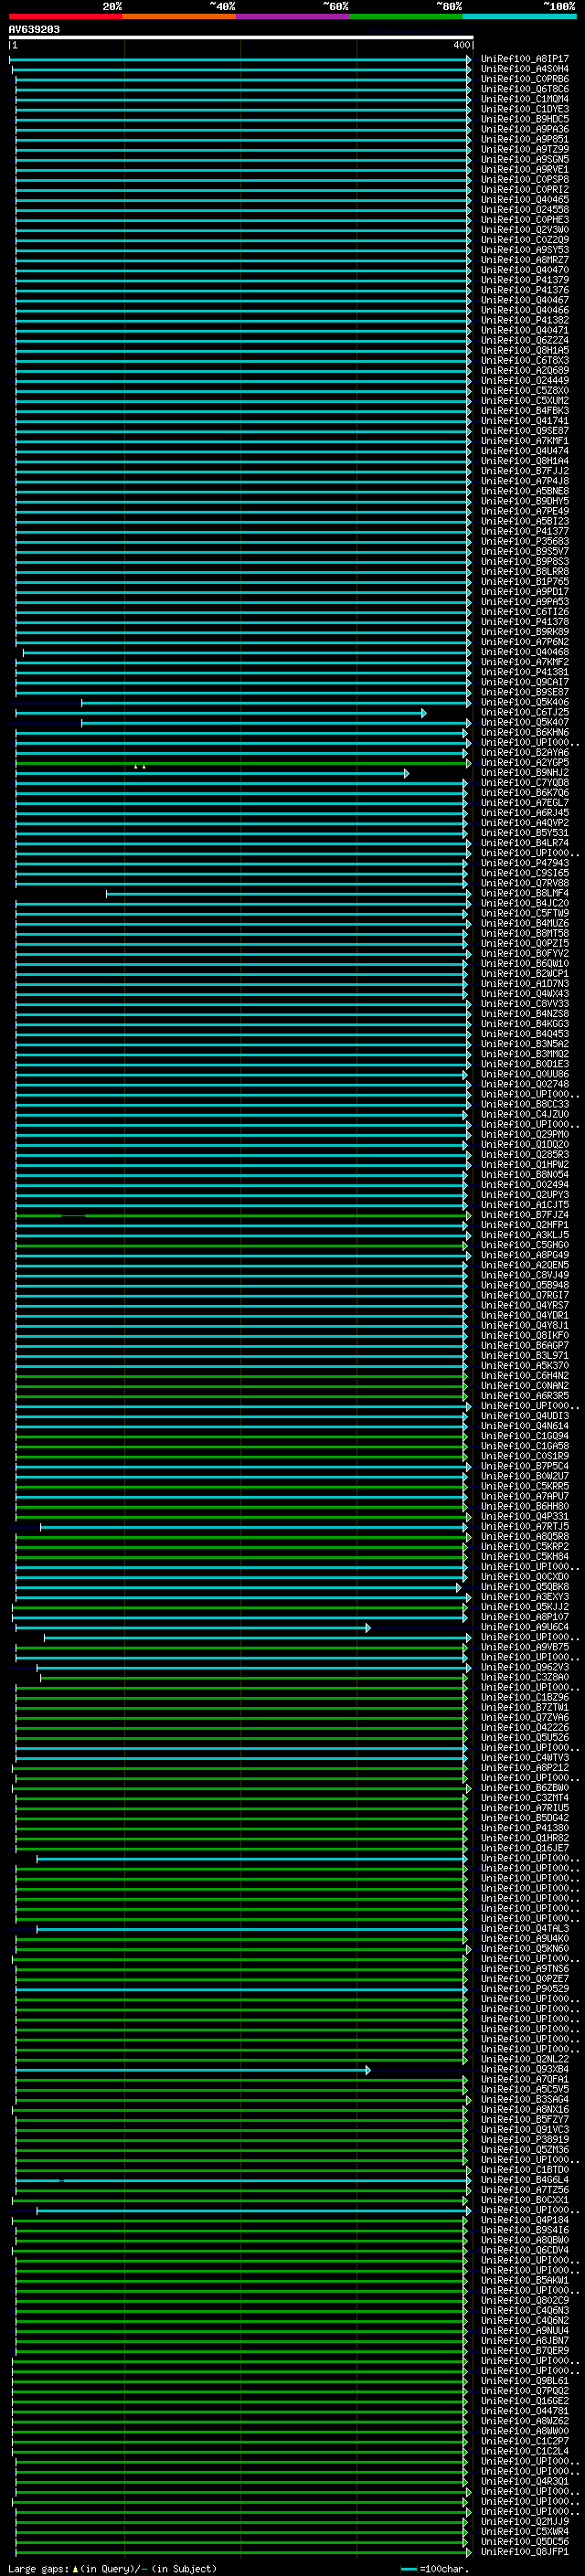
Task: Select the UniRef100_Q40471 label
Action: coord(525,330)
